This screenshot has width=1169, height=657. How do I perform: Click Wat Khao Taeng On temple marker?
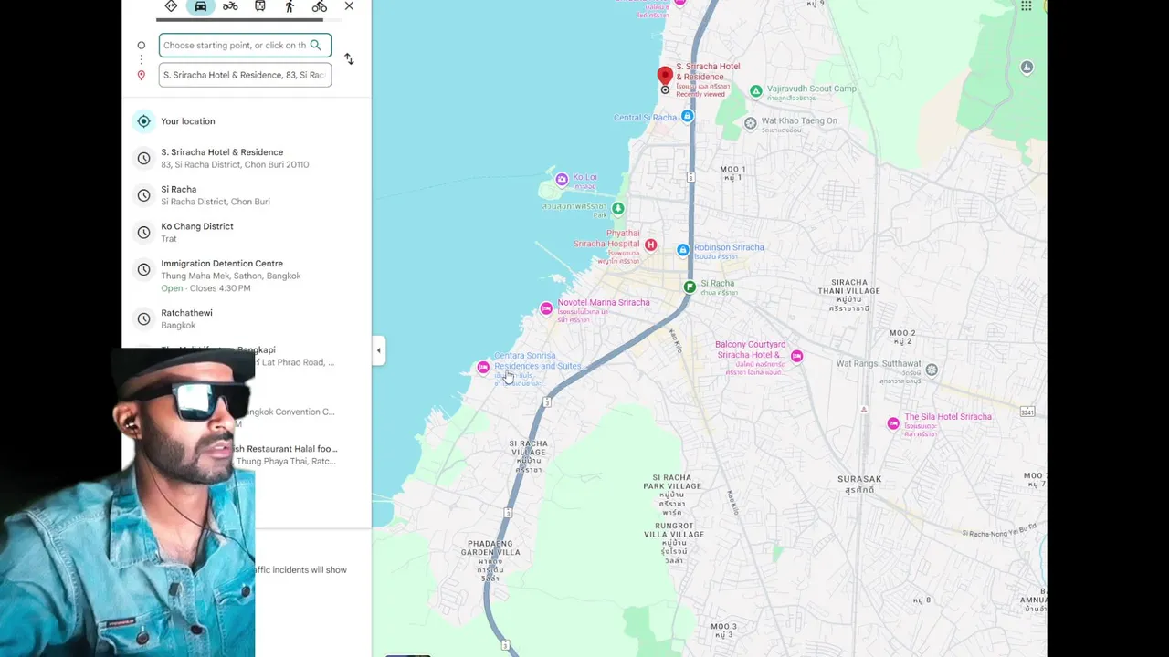coord(750,123)
